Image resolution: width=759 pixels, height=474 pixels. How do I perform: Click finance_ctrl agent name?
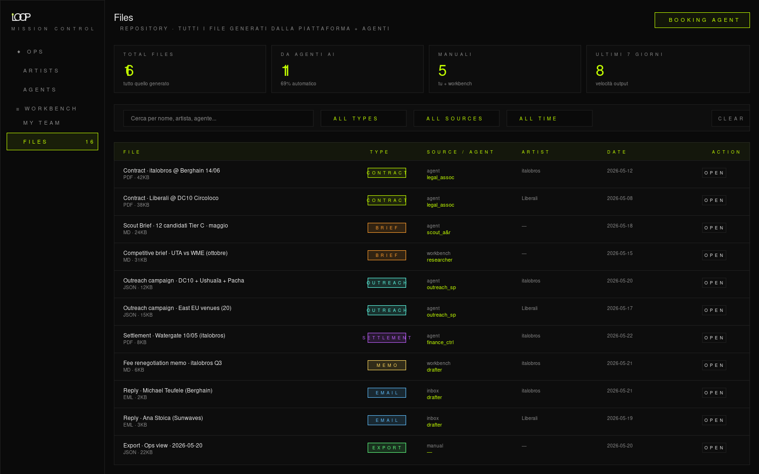click(440, 343)
